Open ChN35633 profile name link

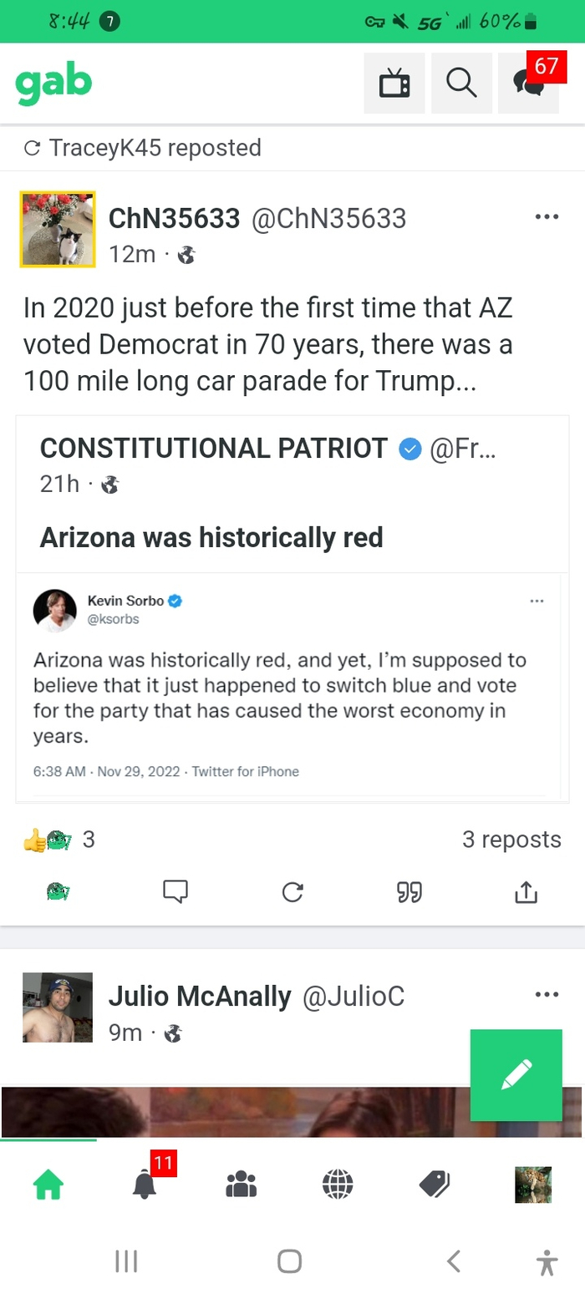(174, 219)
